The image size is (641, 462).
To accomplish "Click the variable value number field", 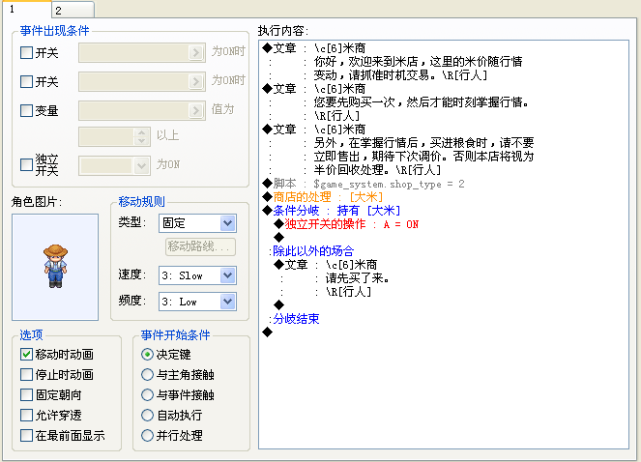I will pyautogui.click(x=106, y=137).
